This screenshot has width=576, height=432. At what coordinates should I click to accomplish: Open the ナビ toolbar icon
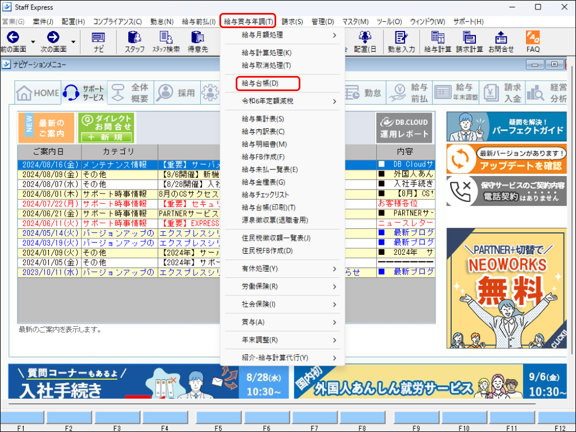coord(98,42)
